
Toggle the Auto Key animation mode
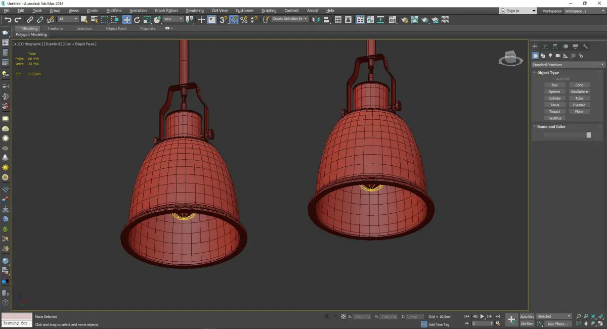(527, 316)
